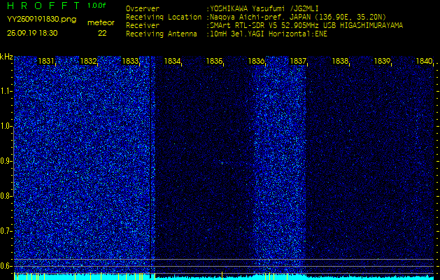Click the 1835 time marker

click(214, 61)
